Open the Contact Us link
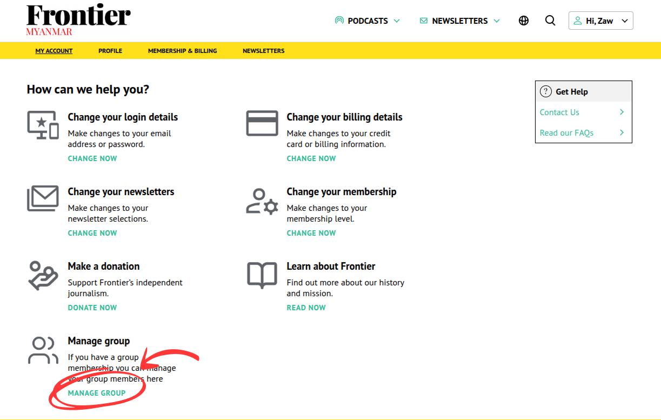661x420 pixels. pos(559,112)
